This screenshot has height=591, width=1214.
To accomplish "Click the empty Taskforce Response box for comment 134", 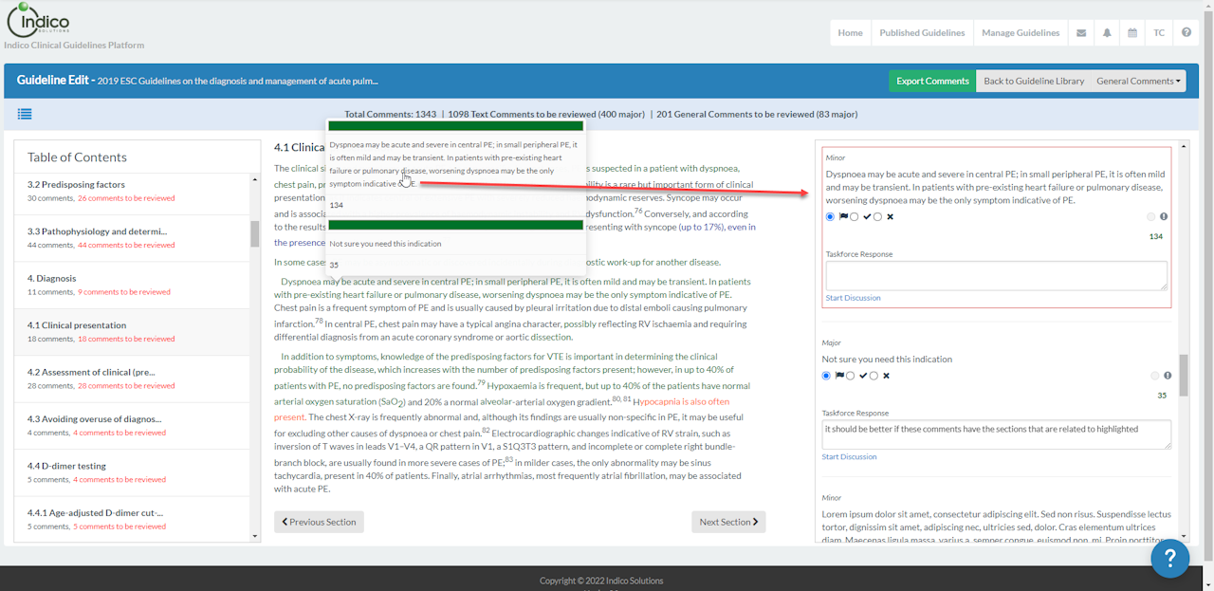I will pyautogui.click(x=996, y=276).
